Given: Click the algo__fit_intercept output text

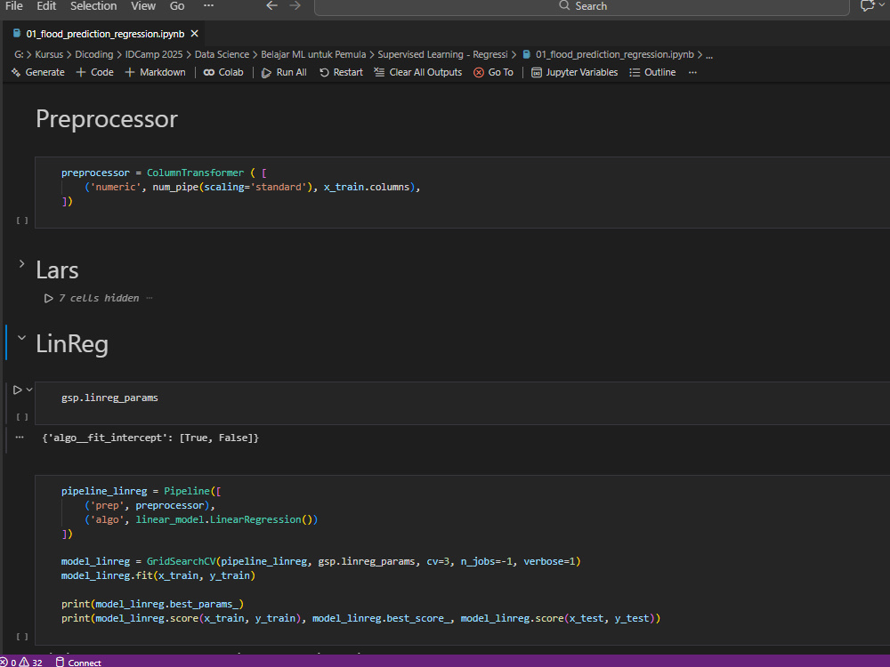Looking at the screenshot, I should 150,438.
